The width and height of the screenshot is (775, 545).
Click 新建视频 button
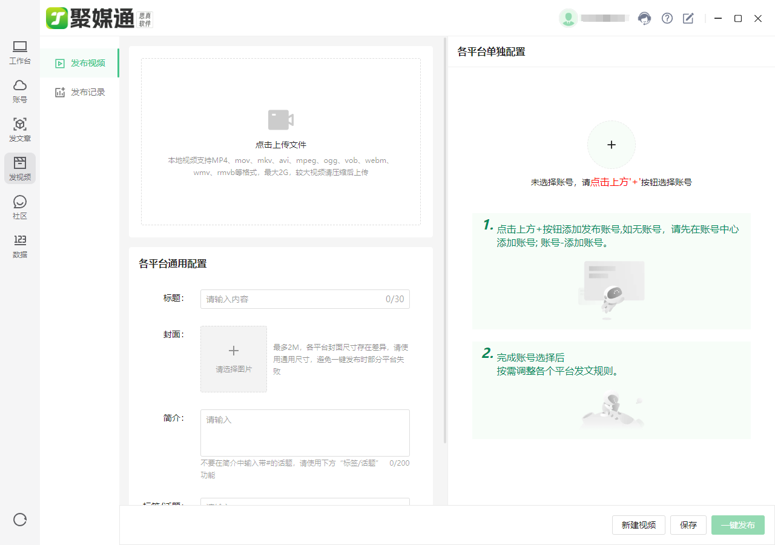coord(639,525)
